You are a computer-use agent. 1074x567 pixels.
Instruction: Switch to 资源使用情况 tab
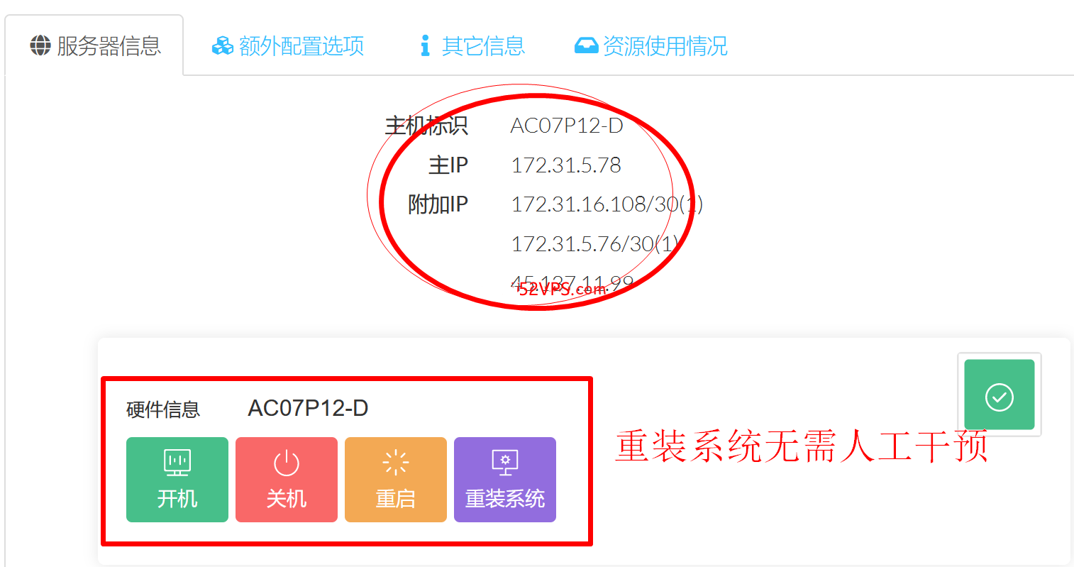(651, 46)
